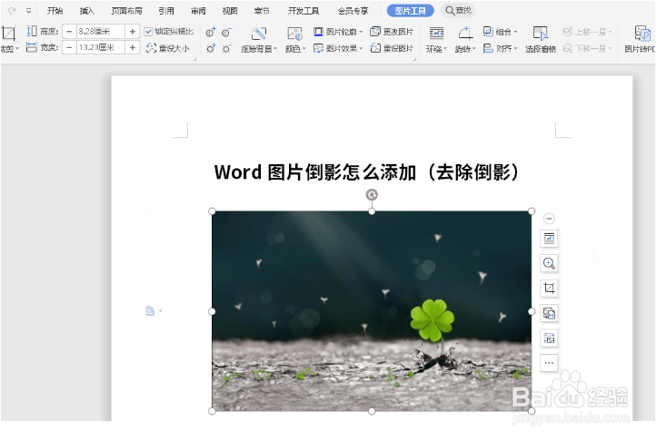Click the 图片轮廓 outline icon
This screenshot has width=667, height=441.
[x=318, y=32]
